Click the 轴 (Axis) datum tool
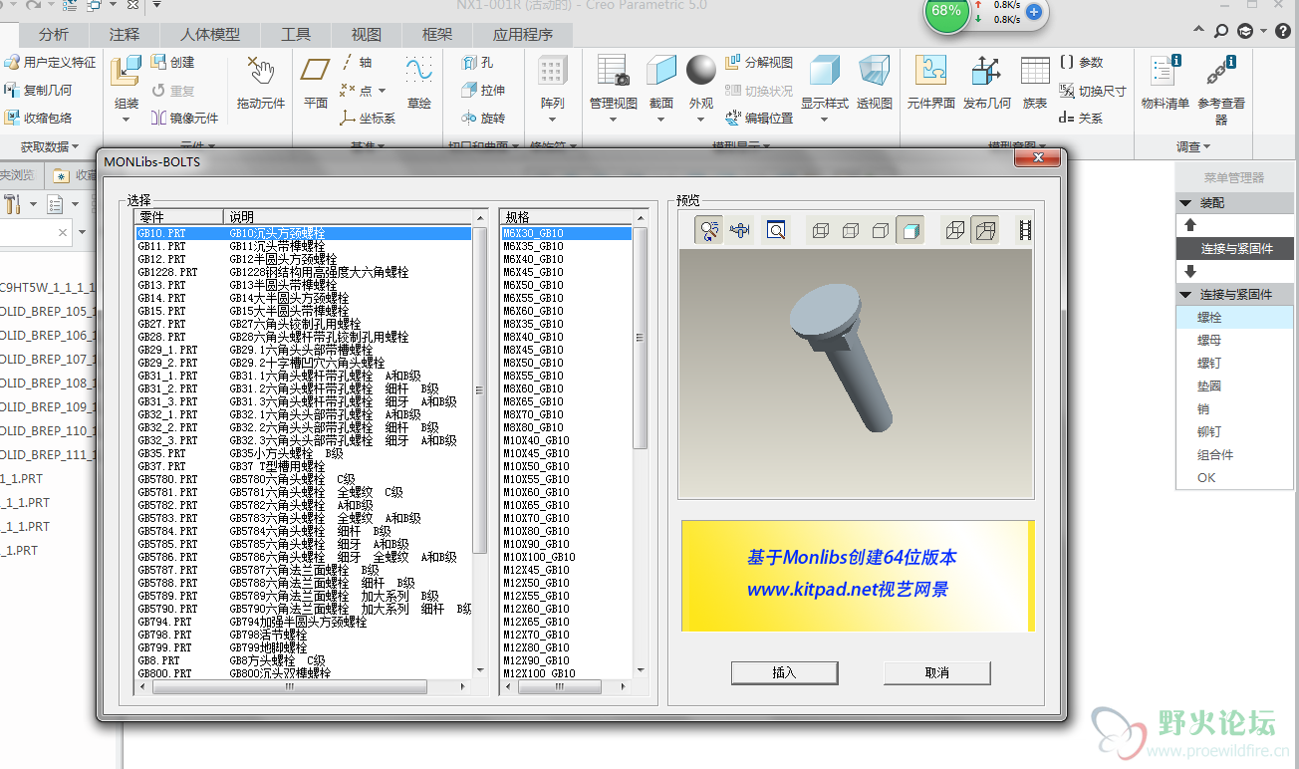The image size is (1299, 769). (356, 62)
